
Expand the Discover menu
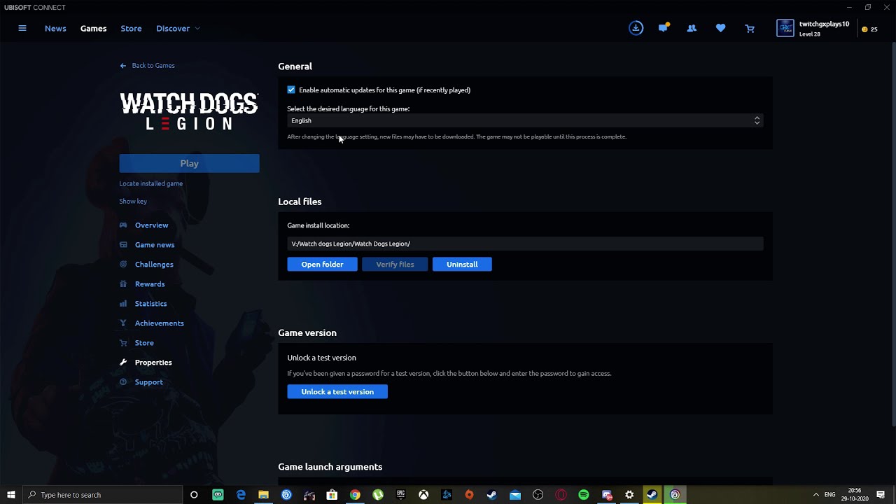coord(178,29)
